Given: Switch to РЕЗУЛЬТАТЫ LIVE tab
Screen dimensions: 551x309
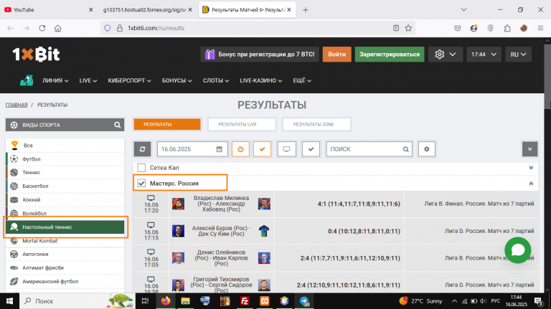Looking at the screenshot, I should [241, 124].
